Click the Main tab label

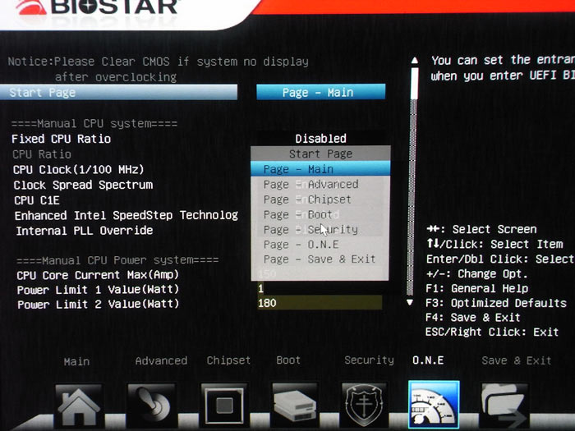click(76, 362)
